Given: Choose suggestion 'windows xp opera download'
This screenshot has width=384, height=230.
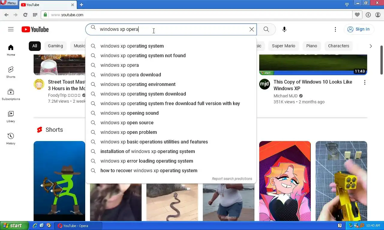Looking at the screenshot, I should (x=171, y=75).
